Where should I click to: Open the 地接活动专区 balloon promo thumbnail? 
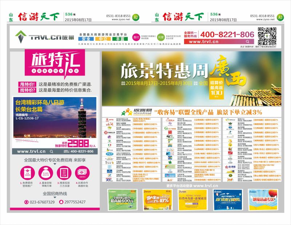tap(263, 200)
